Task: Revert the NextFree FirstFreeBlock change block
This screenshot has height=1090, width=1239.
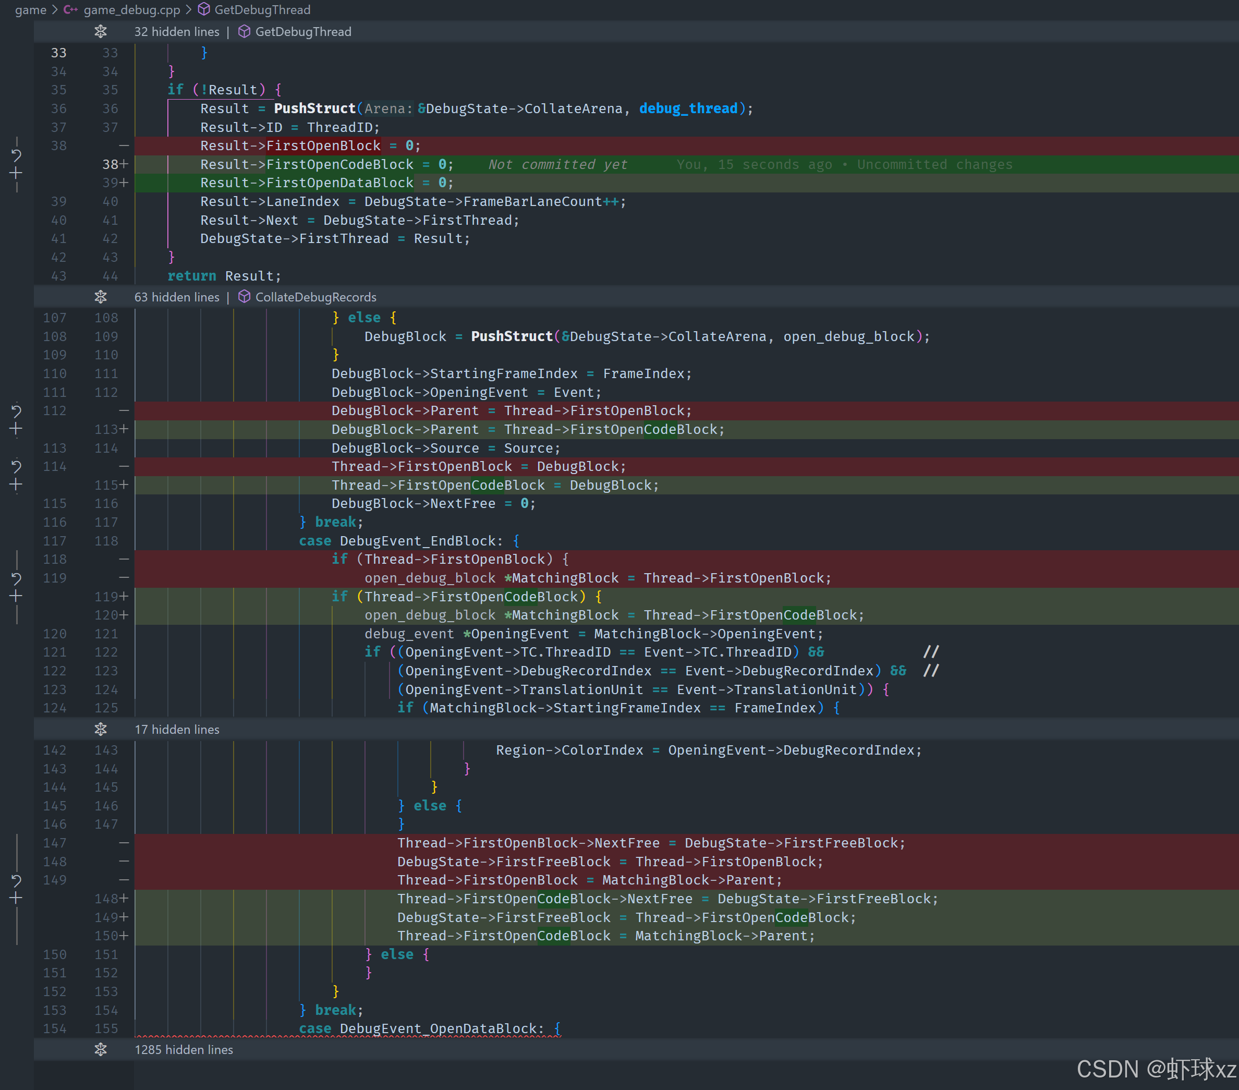Action: [x=16, y=880]
